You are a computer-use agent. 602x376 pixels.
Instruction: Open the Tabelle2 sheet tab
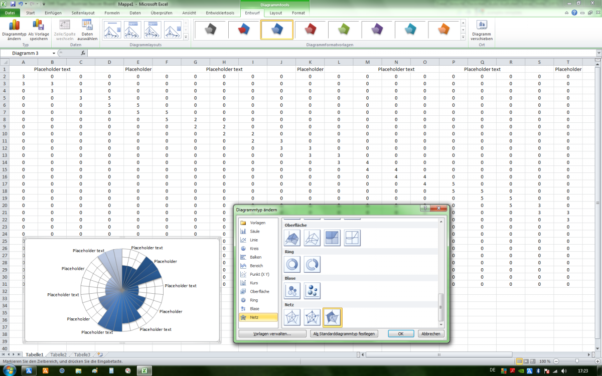click(58, 354)
